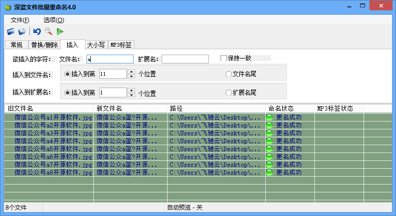Select file 微信公众号a4开源软件.jpg

point(53,141)
